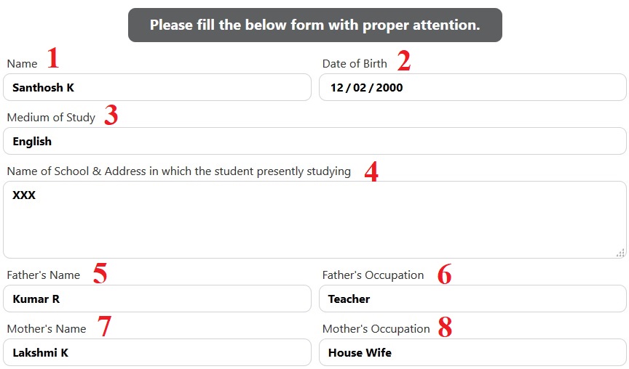
Task: Click the "Father's Occupation" label
Action: pyautogui.click(x=373, y=275)
